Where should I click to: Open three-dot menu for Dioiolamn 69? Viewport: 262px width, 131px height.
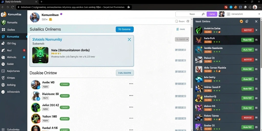[x=131, y=96]
